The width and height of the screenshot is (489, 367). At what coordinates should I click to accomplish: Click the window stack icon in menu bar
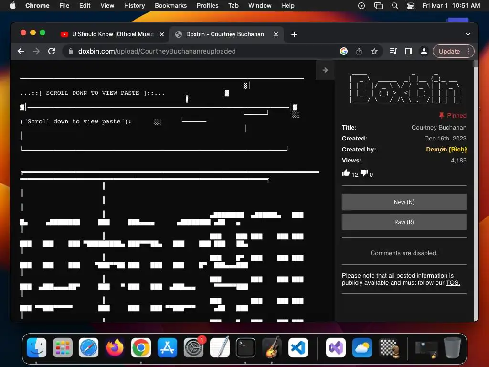(x=378, y=5)
